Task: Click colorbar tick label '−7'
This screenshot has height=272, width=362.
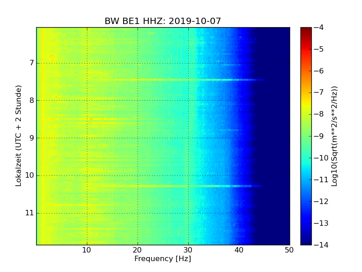Action: [319, 92]
